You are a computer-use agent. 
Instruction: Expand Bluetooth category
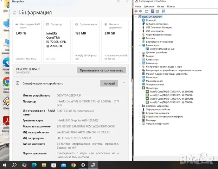(x=140, y=20)
